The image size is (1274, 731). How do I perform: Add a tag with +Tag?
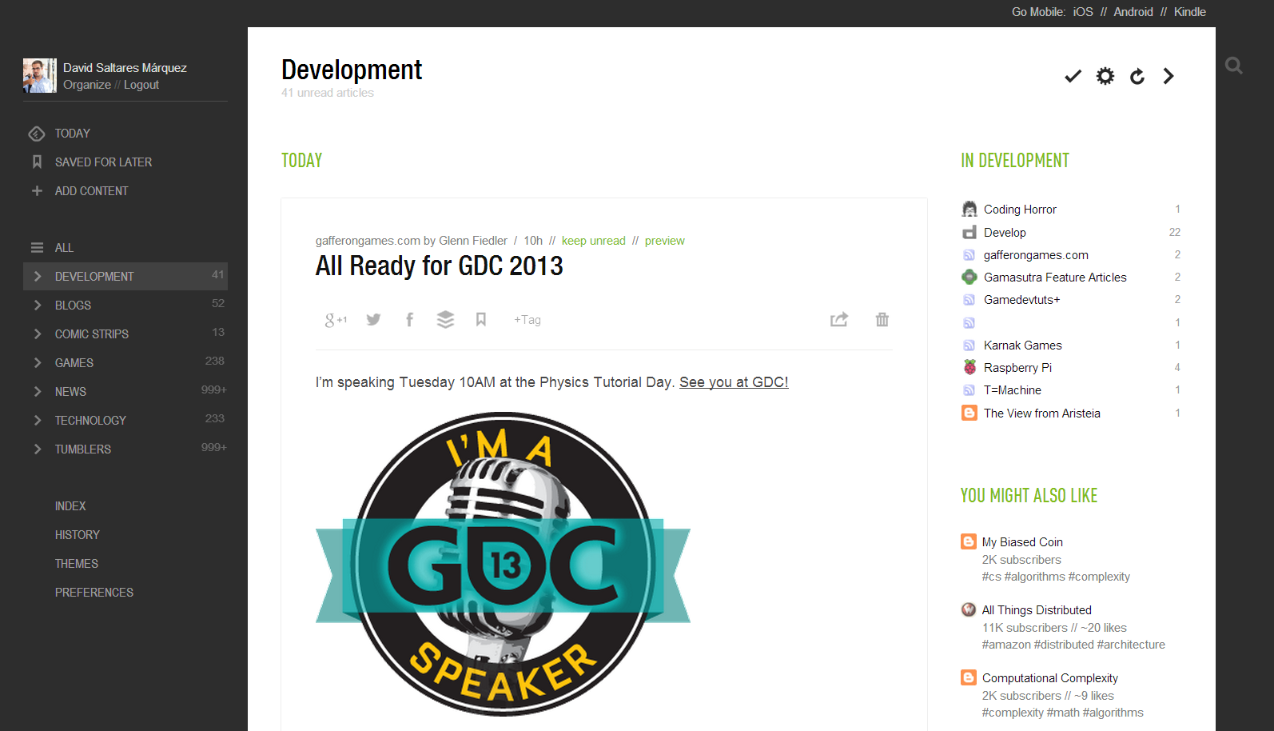click(528, 320)
